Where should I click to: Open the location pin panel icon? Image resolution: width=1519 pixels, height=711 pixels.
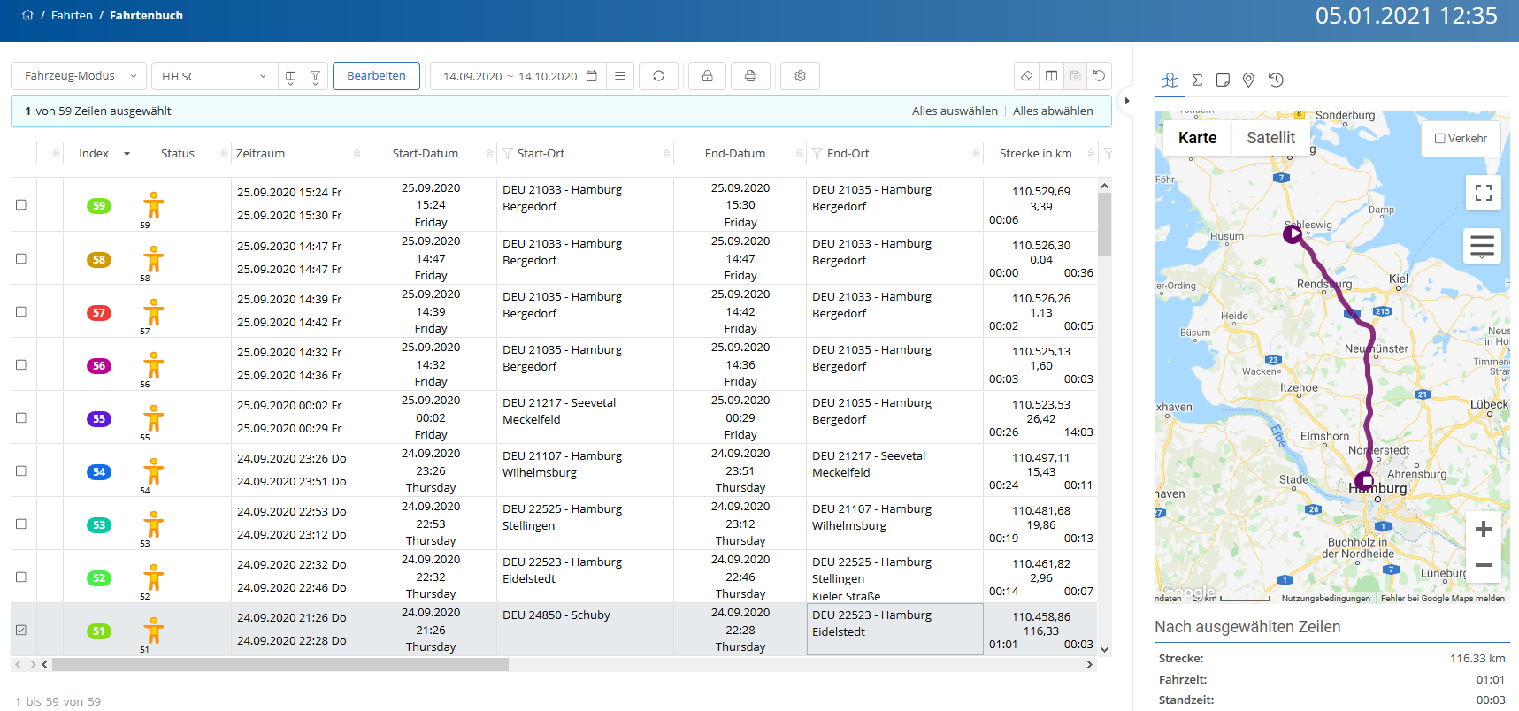click(1248, 80)
